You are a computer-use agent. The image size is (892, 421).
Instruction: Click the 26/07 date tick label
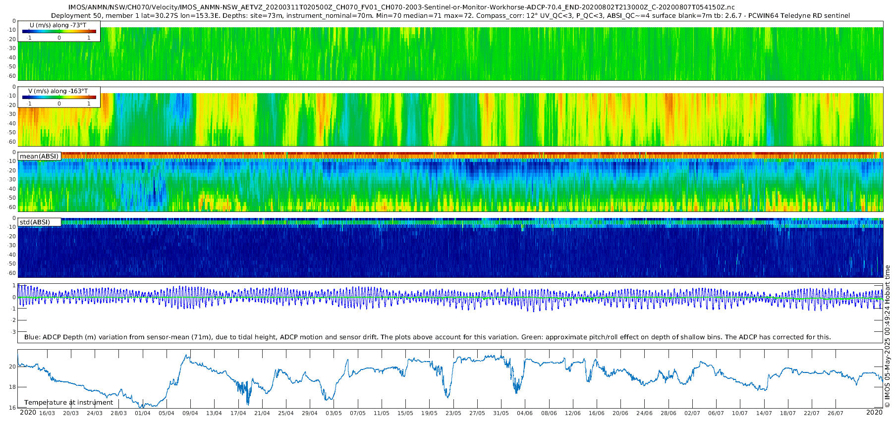tap(836, 413)
